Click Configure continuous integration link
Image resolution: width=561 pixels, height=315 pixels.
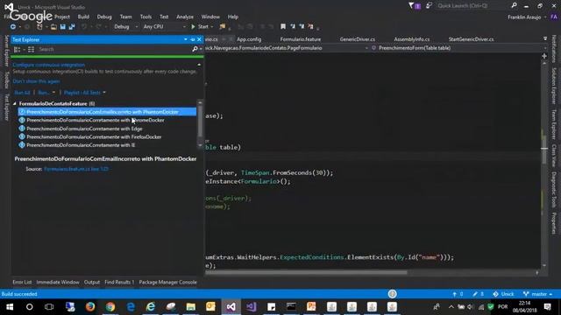coord(49,65)
